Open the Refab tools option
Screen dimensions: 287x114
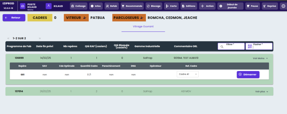click(111, 6)
